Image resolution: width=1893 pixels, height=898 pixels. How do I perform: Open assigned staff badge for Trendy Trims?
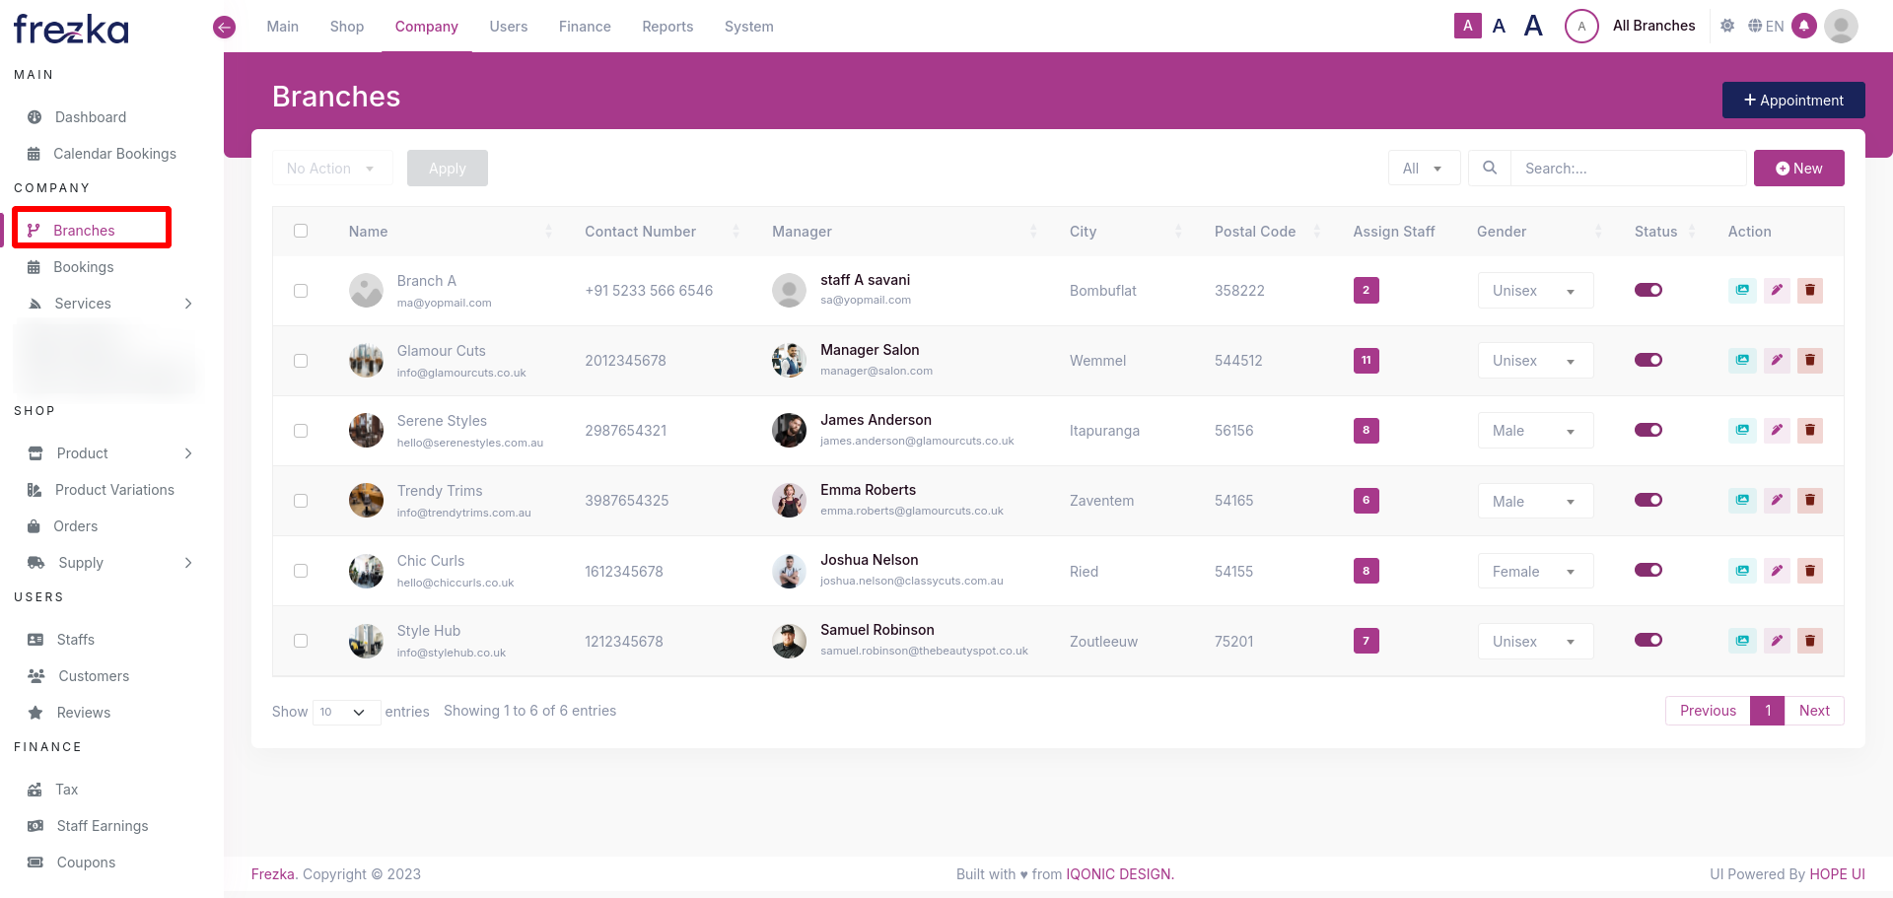(x=1366, y=501)
